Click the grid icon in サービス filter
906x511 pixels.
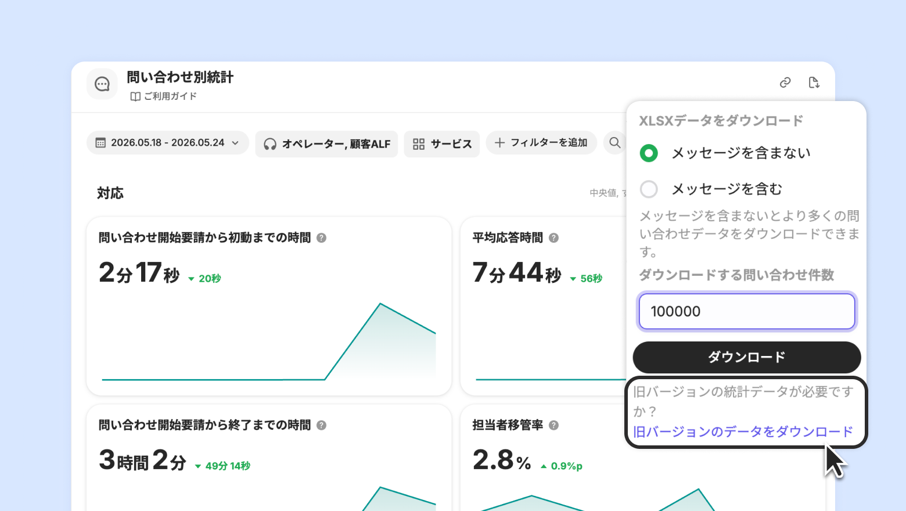419,144
